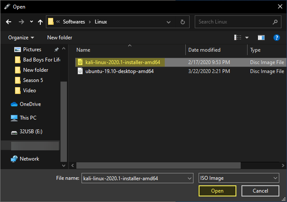Click the address bar folder icon
This screenshot has height=202, width=287.
(x=51, y=22)
